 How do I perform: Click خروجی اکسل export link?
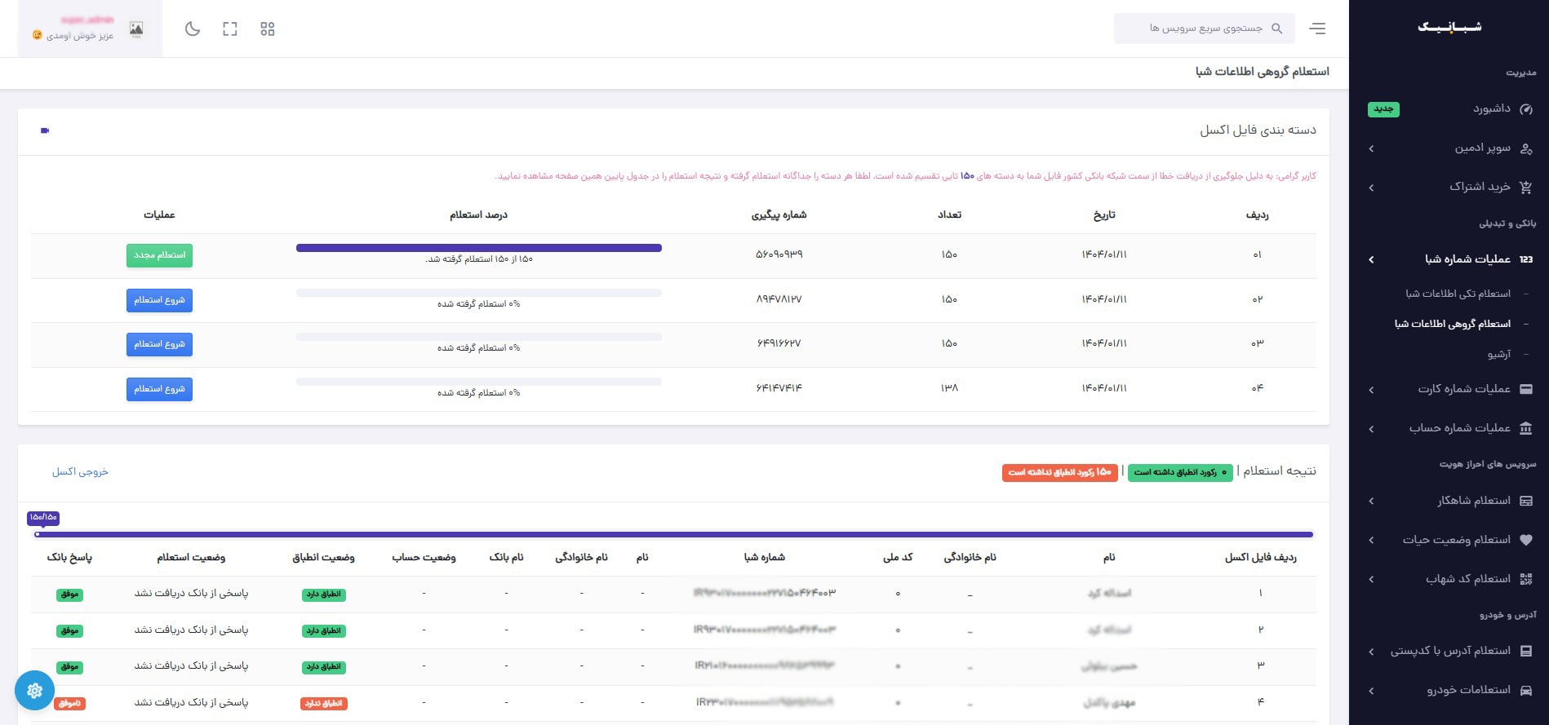tap(80, 471)
